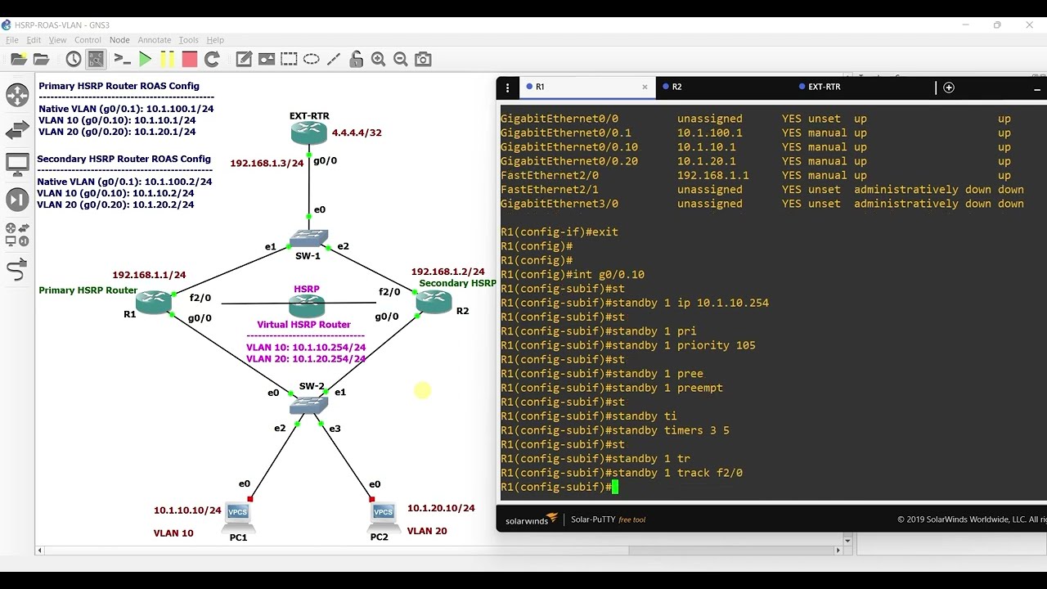Open the Control menu
1047x589 pixels.
(x=88, y=40)
